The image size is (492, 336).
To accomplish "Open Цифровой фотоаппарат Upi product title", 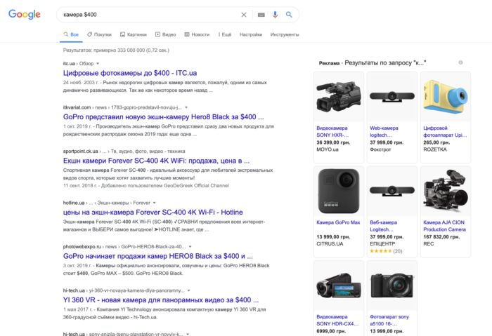I will click(x=445, y=131).
